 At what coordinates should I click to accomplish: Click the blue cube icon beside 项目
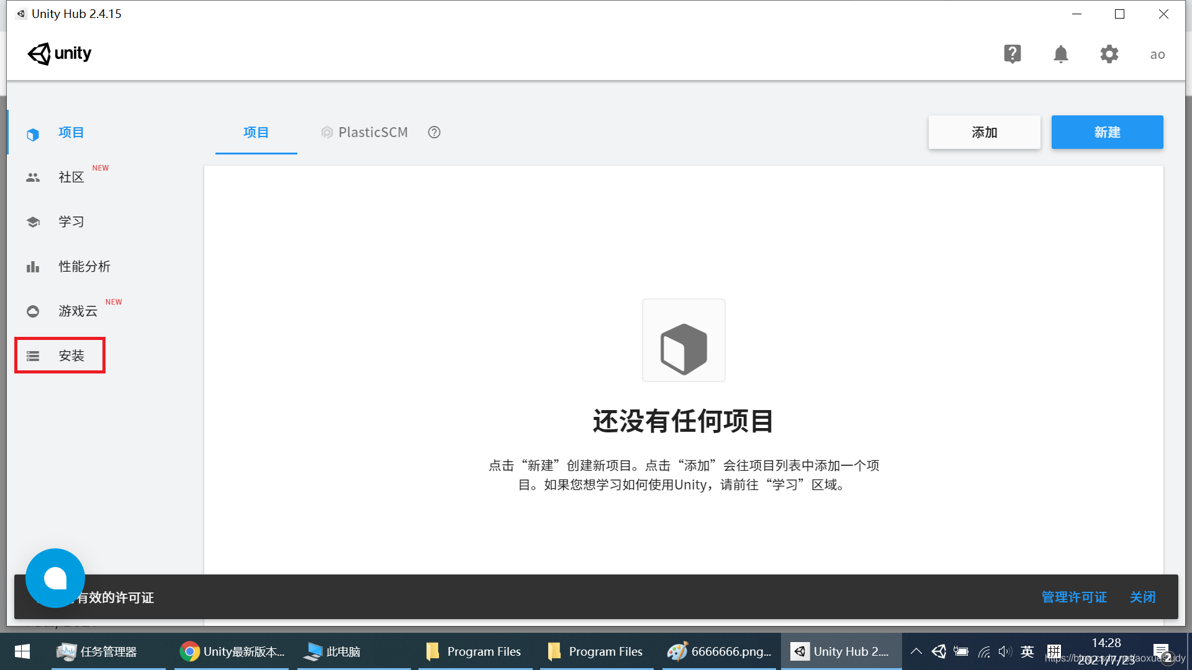click(33, 134)
